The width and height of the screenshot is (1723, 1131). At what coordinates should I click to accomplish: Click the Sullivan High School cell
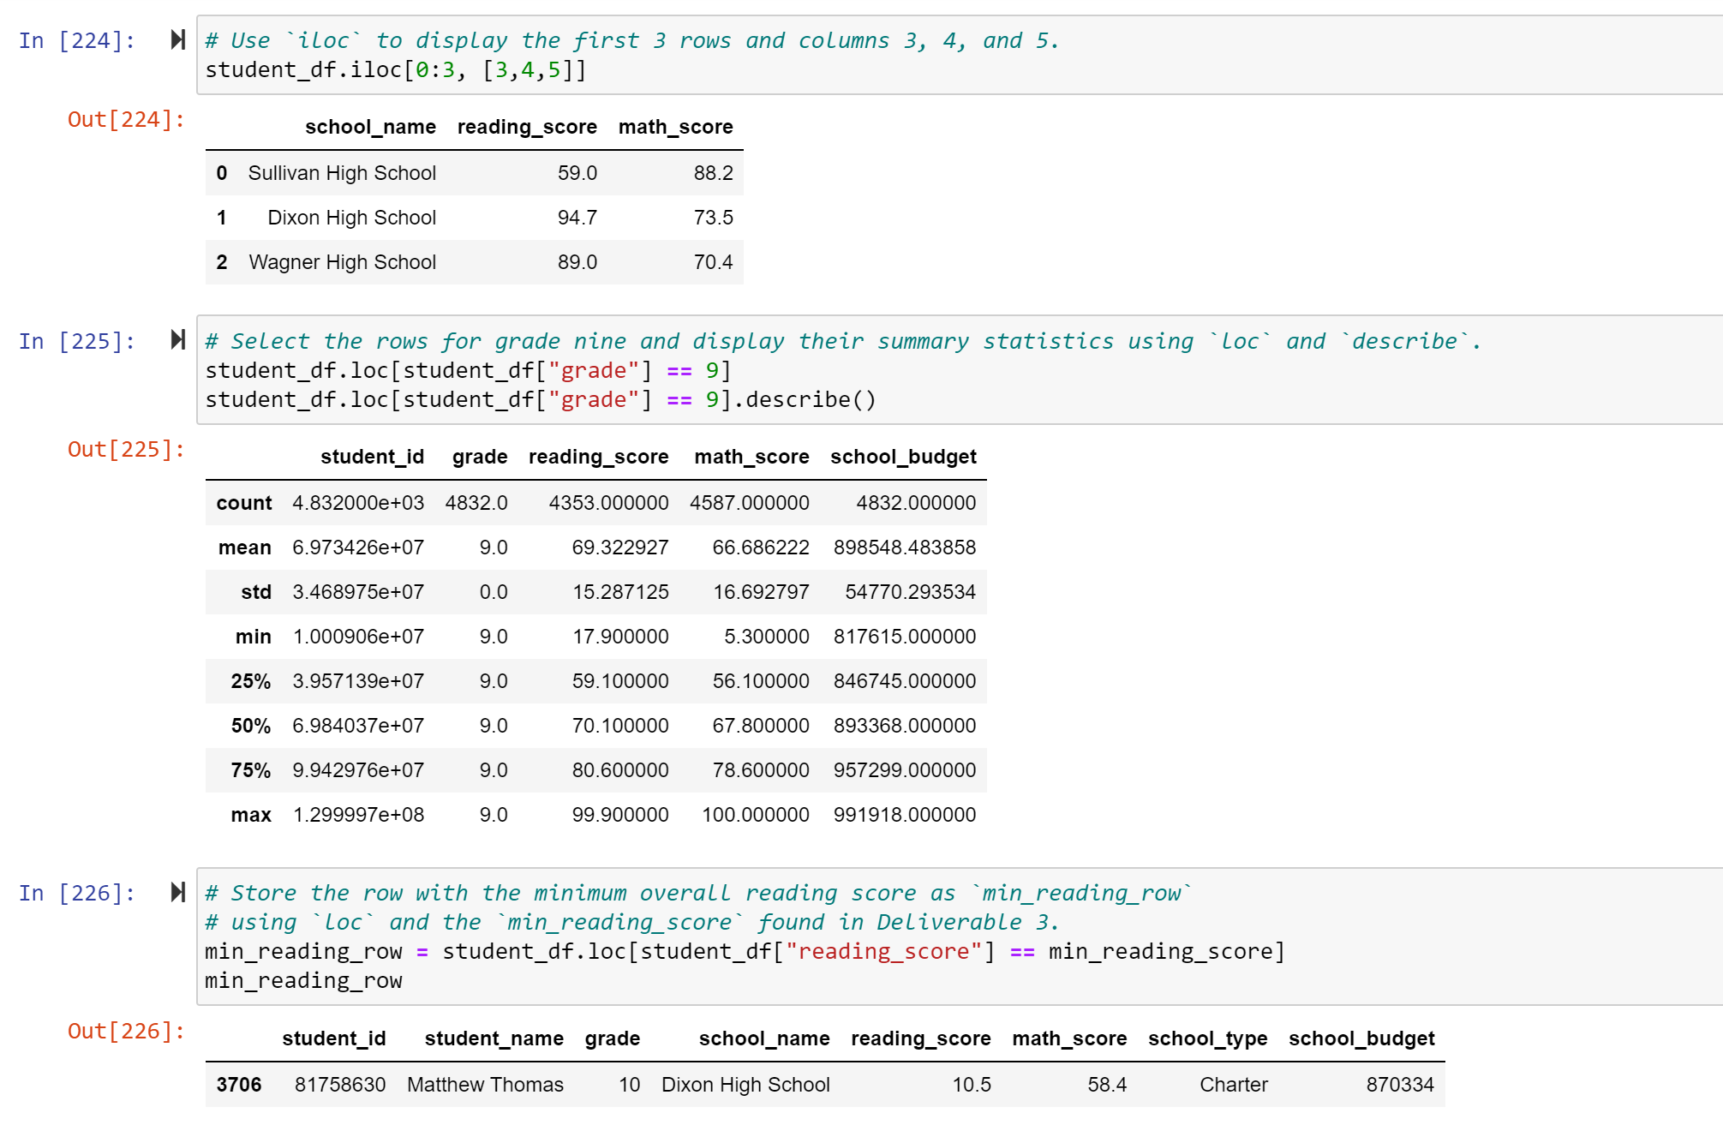[342, 173]
